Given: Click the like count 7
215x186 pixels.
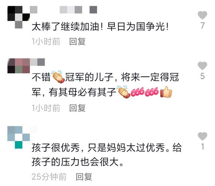Looking at the screenshot, I should point(202,26).
